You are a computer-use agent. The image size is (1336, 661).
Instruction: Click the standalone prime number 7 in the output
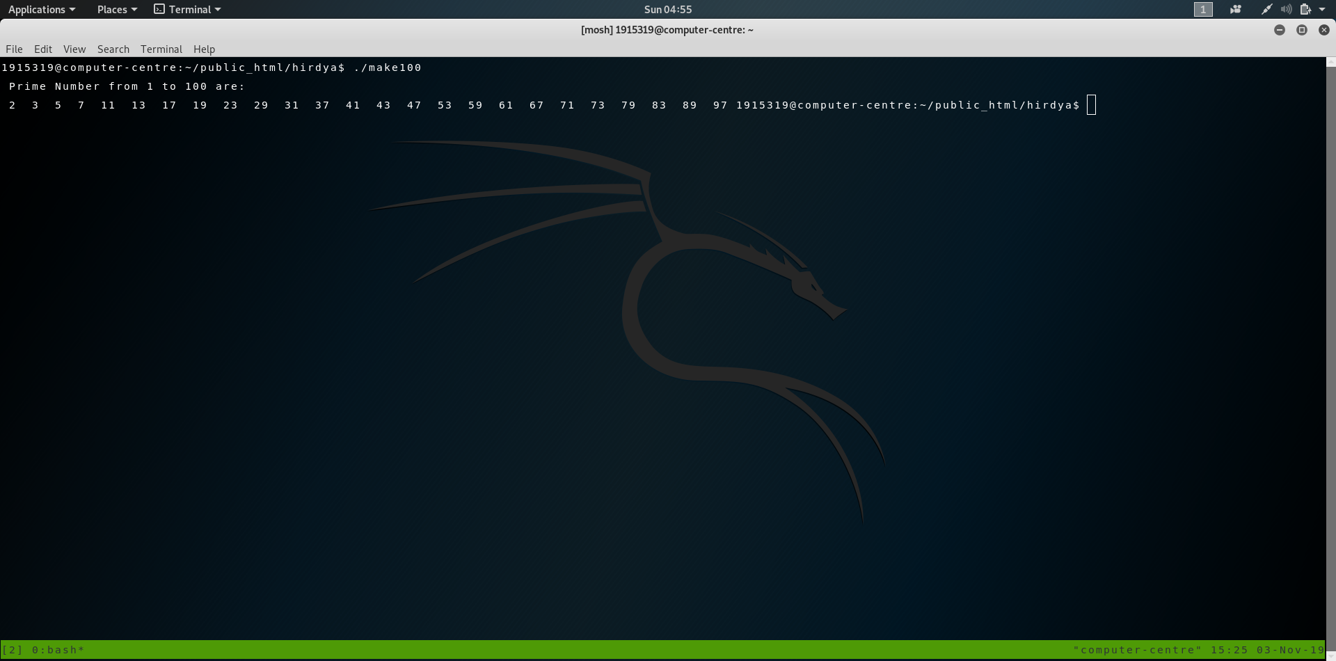pos(81,105)
